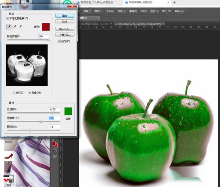Close the Replace Color dialog window
The width and height of the screenshot is (220, 187).
[x=72, y=6]
